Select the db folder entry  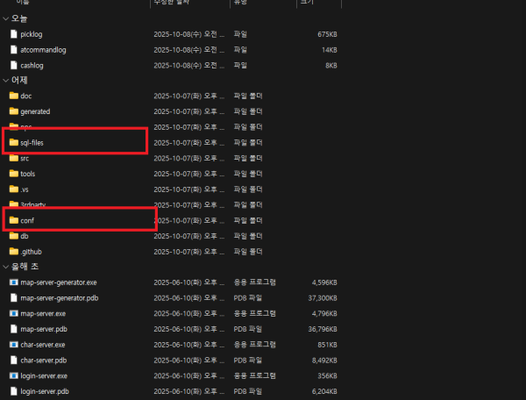click(25, 236)
